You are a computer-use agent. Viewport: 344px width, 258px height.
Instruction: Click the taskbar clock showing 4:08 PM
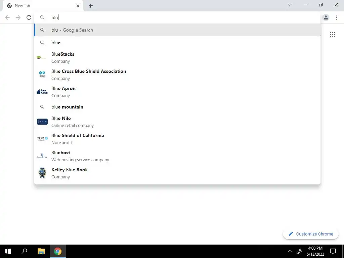(315, 251)
